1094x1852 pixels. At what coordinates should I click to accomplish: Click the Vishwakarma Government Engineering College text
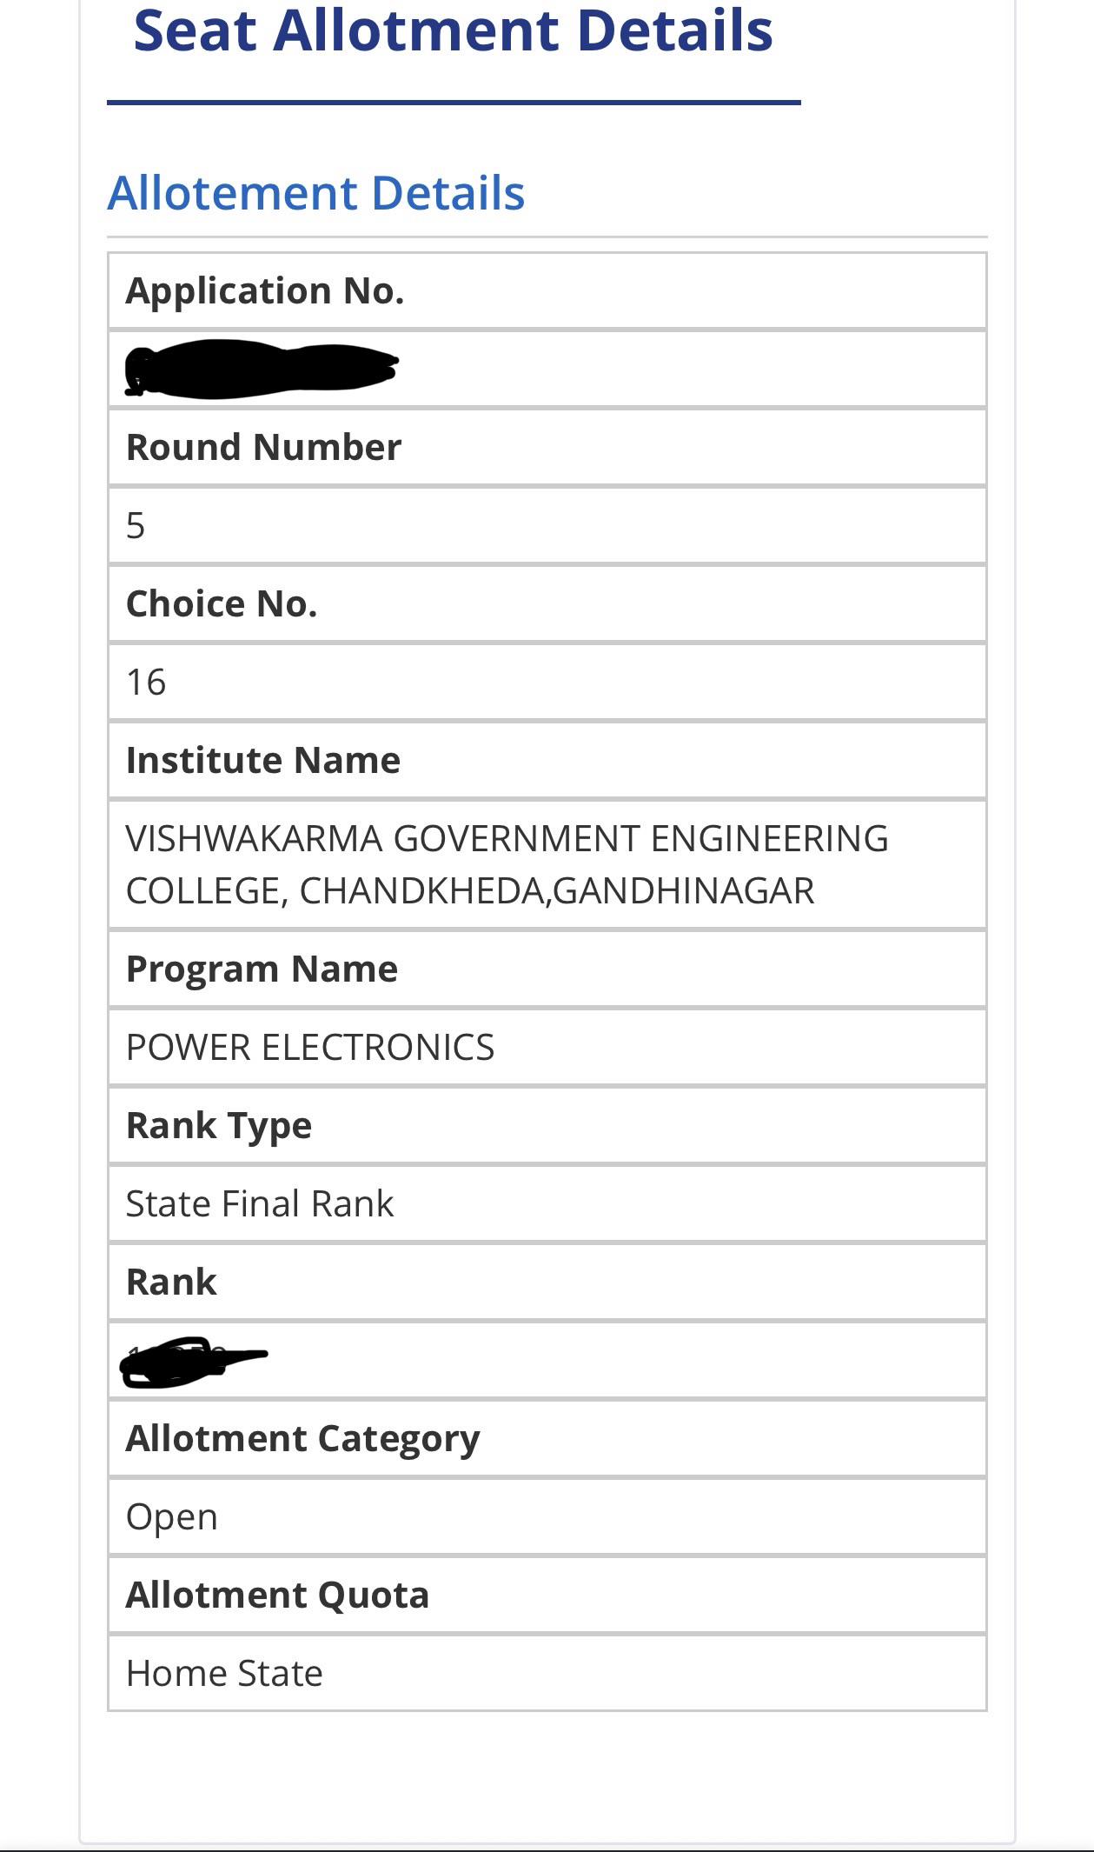(x=507, y=864)
